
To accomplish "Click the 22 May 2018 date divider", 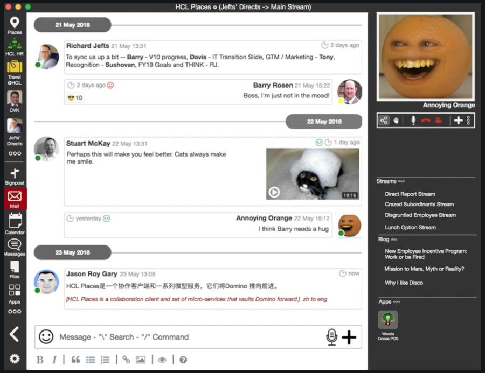I will click(324, 122).
